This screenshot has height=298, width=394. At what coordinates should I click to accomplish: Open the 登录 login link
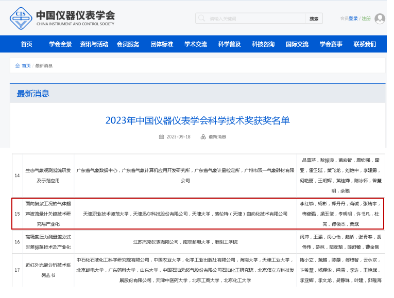tap(353, 19)
